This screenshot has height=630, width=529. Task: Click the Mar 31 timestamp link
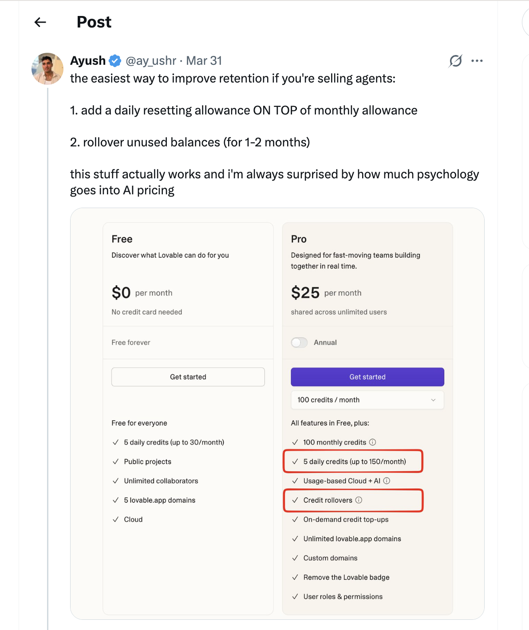[204, 60]
